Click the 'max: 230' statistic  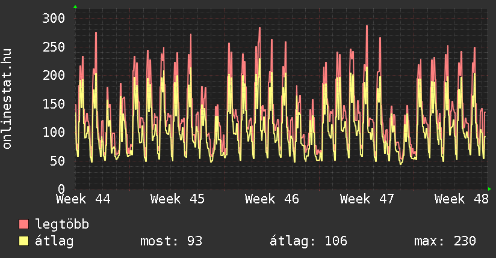point(445,241)
